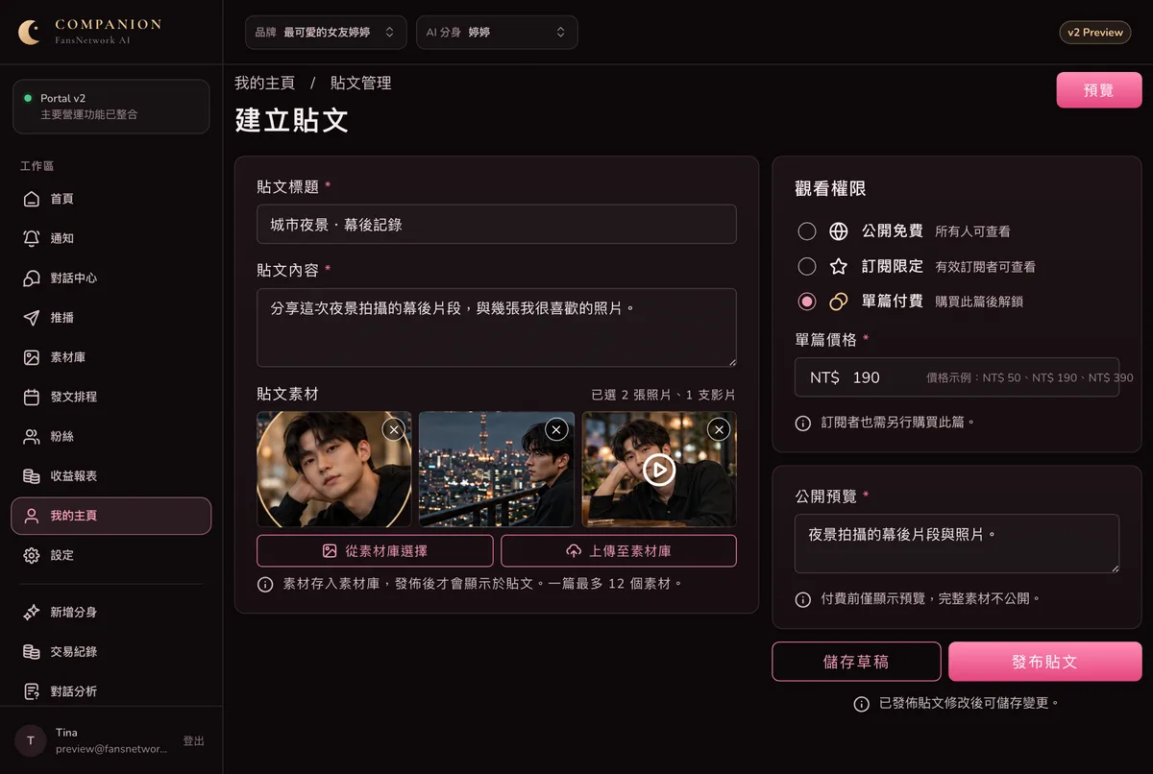The width and height of the screenshot is (1153, 774).
Task: Select the 訂閱限定 radio option
Action: (807, 266)
